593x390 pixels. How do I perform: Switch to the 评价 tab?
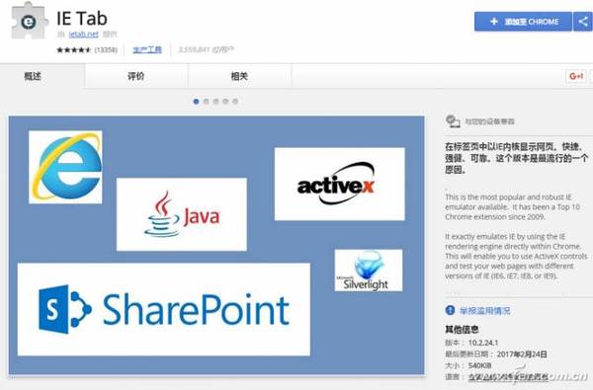(x=136, y=76)
